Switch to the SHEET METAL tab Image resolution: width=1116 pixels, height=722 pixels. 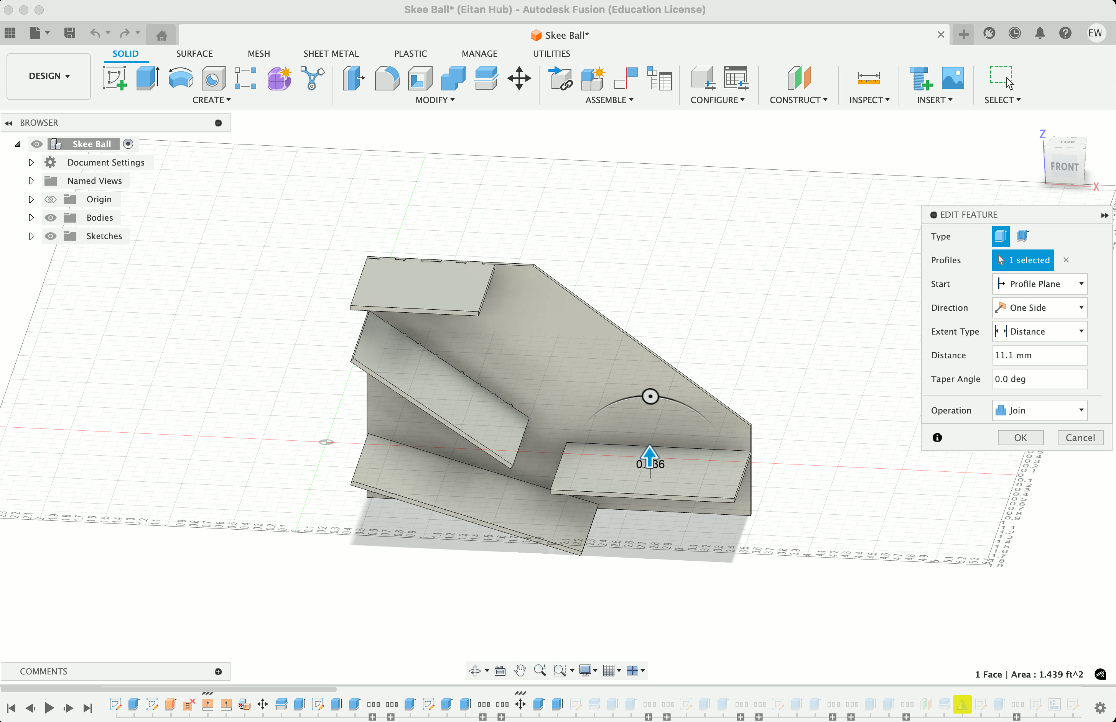tap(331, 53)
